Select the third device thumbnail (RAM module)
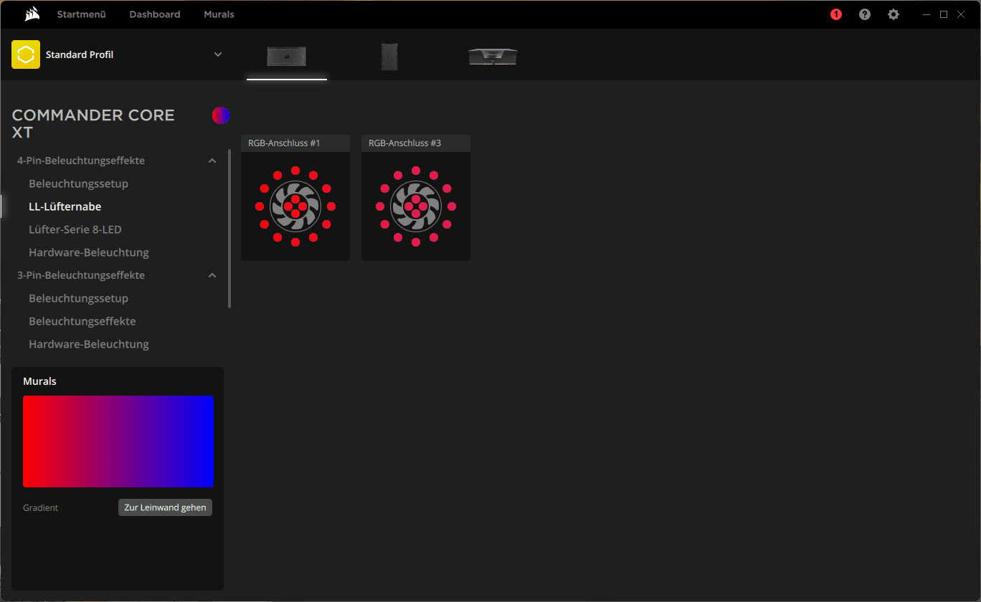Viewport: 981px width, 602px height. click(493, 57)
